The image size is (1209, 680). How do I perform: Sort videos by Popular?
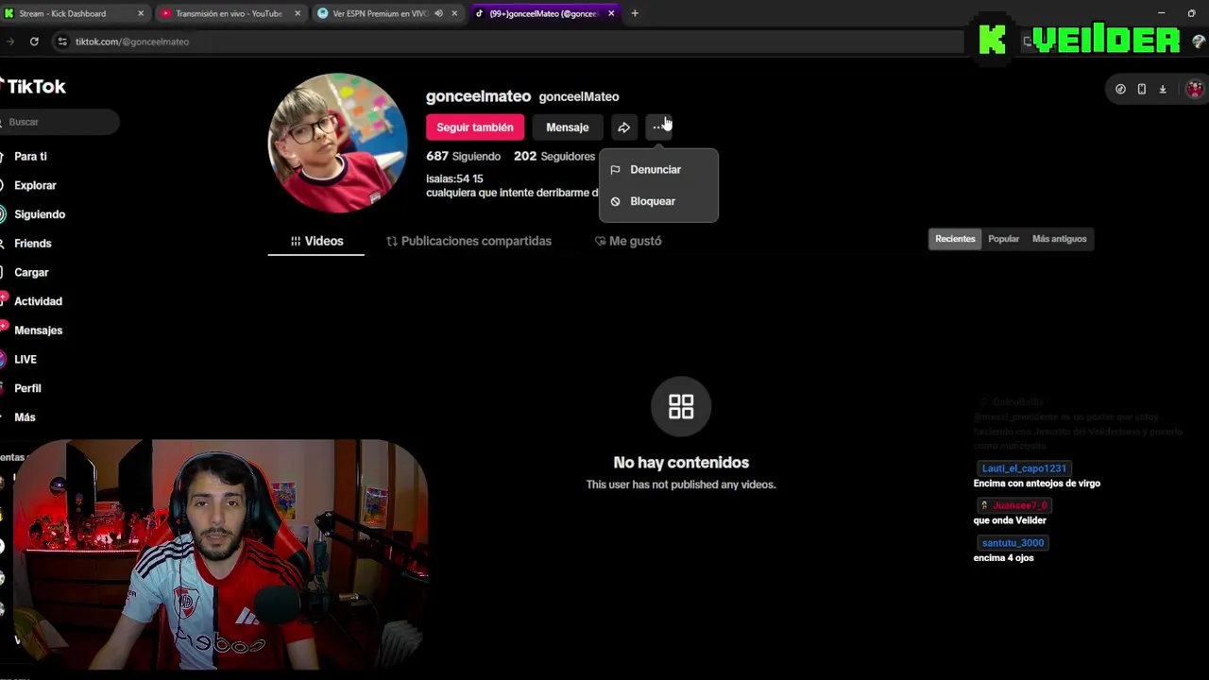point(1003,239)
